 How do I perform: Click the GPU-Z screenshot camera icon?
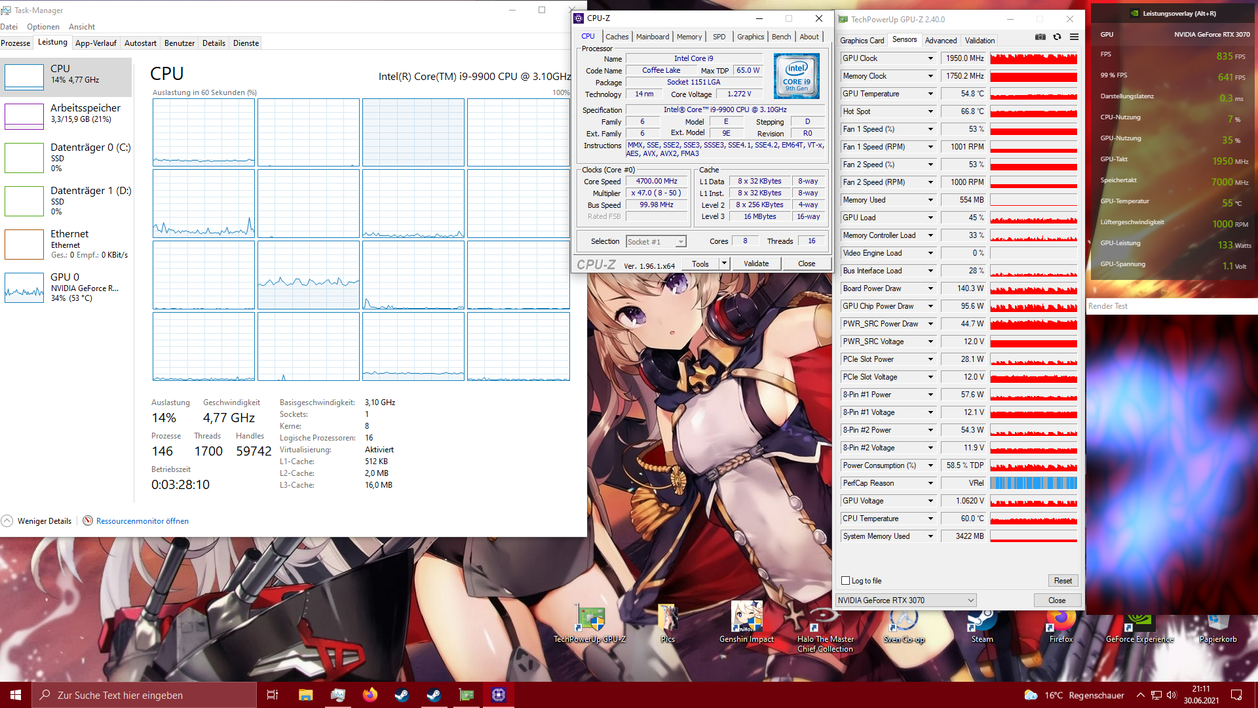pyautogui.click(x=1040, y=37)
